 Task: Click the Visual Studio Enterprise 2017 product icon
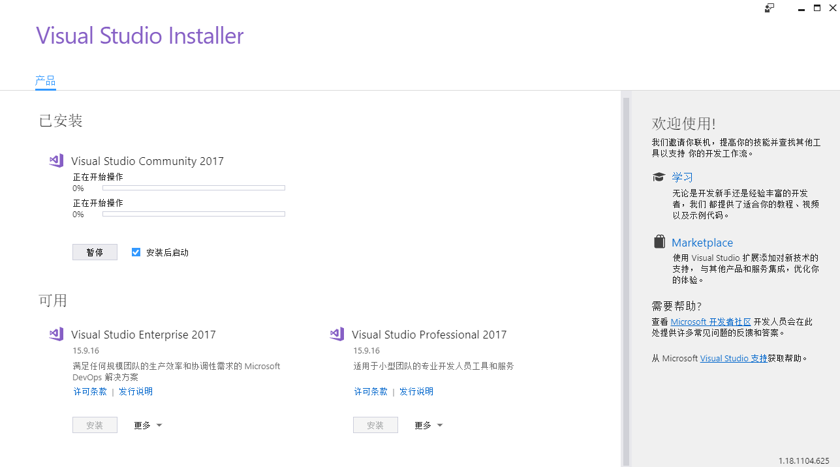[x=56, y=334]
